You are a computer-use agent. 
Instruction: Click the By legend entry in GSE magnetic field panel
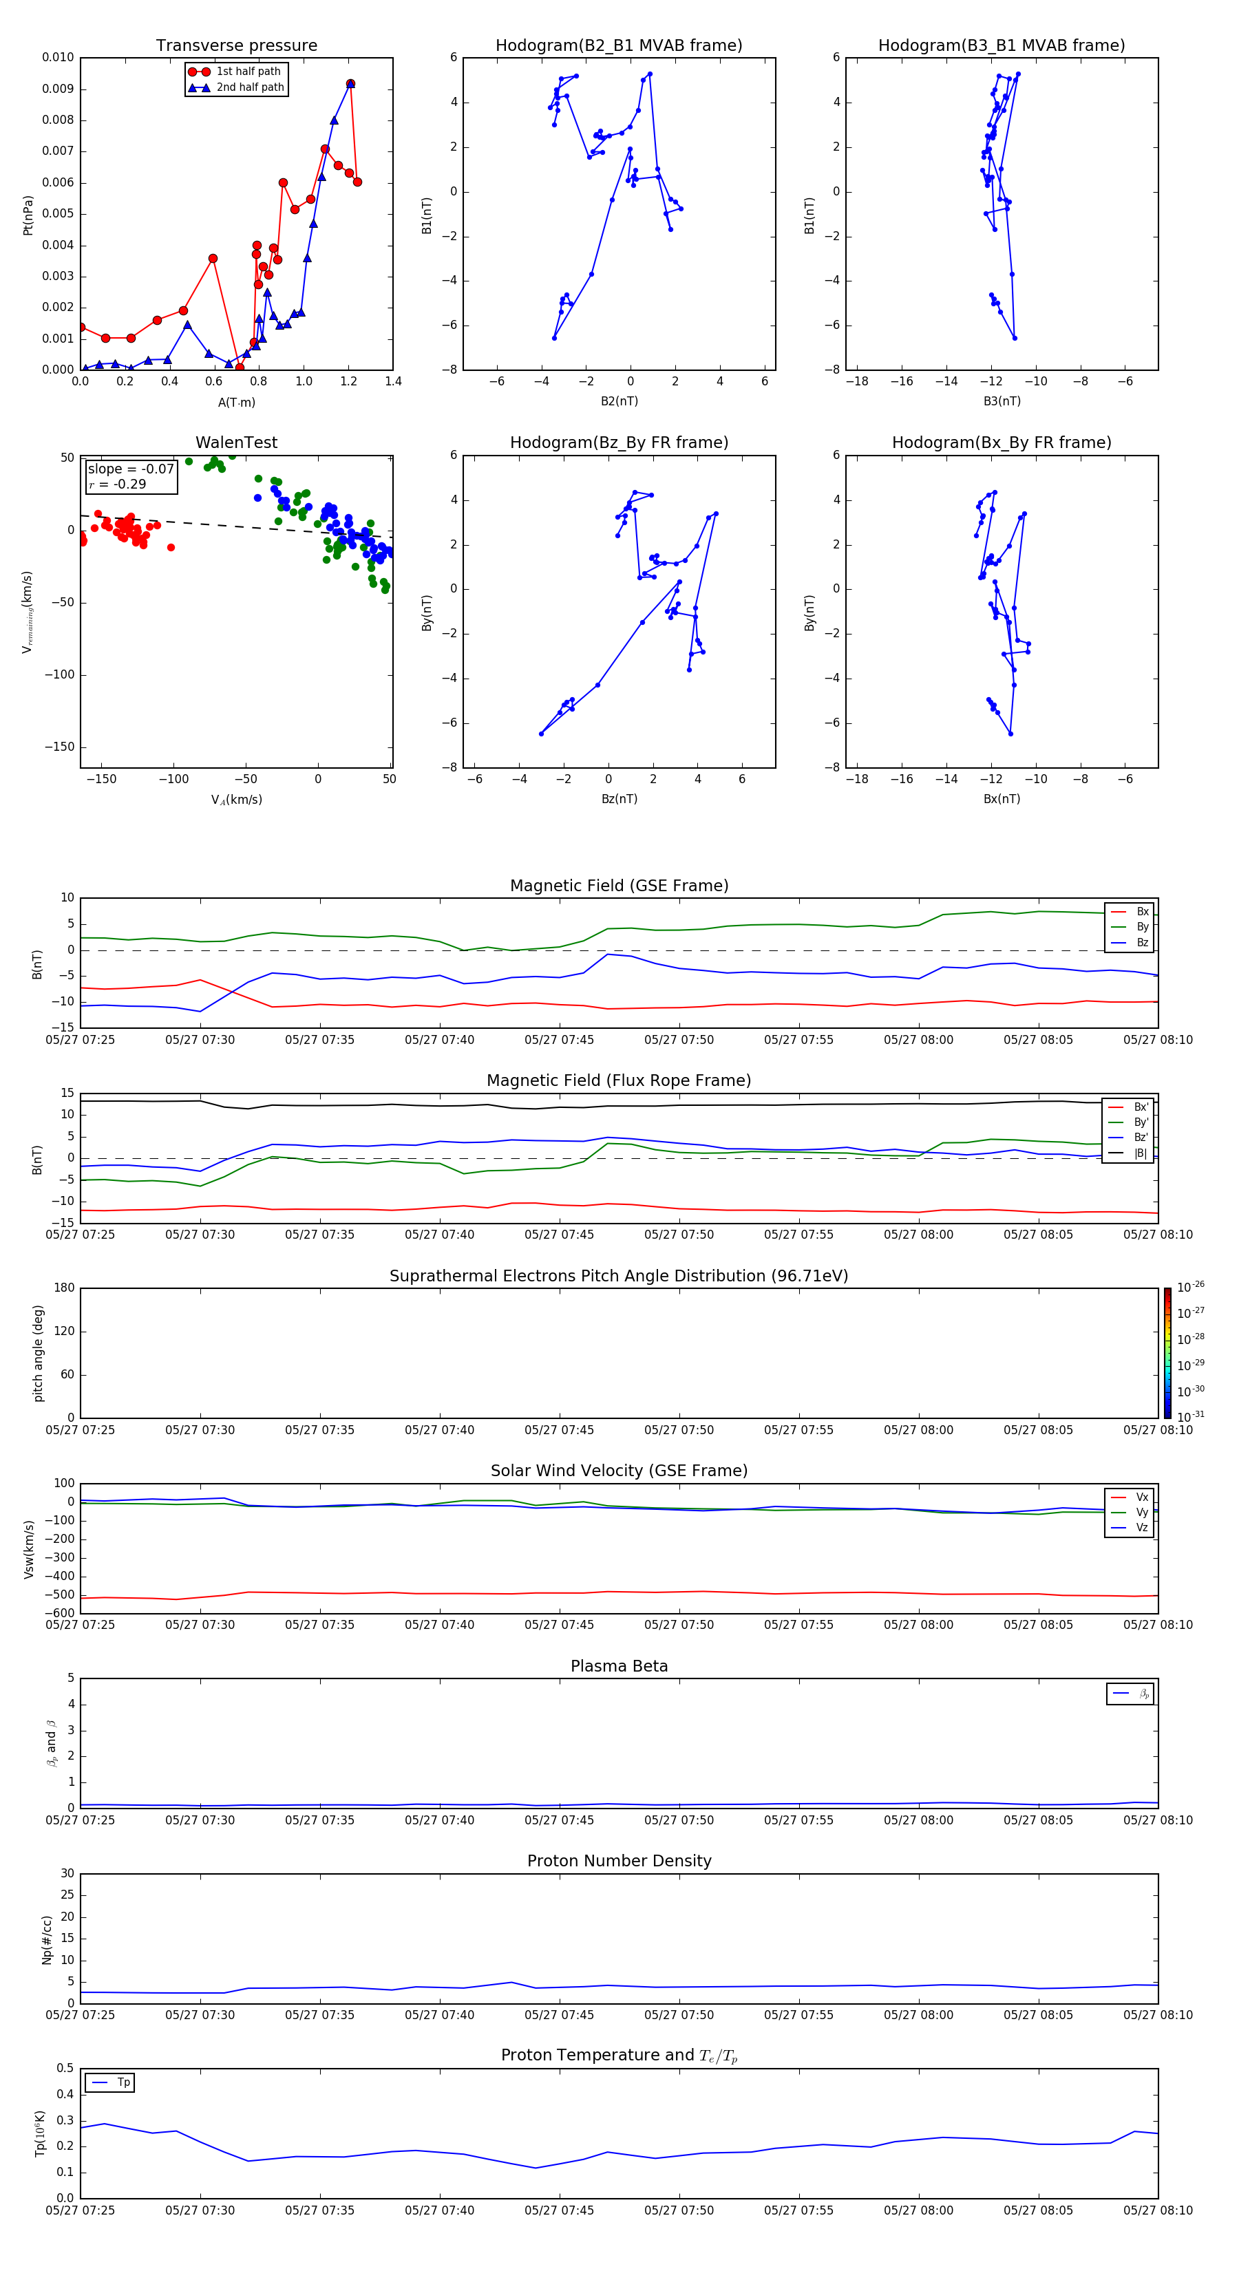[x=1130, y=926]
